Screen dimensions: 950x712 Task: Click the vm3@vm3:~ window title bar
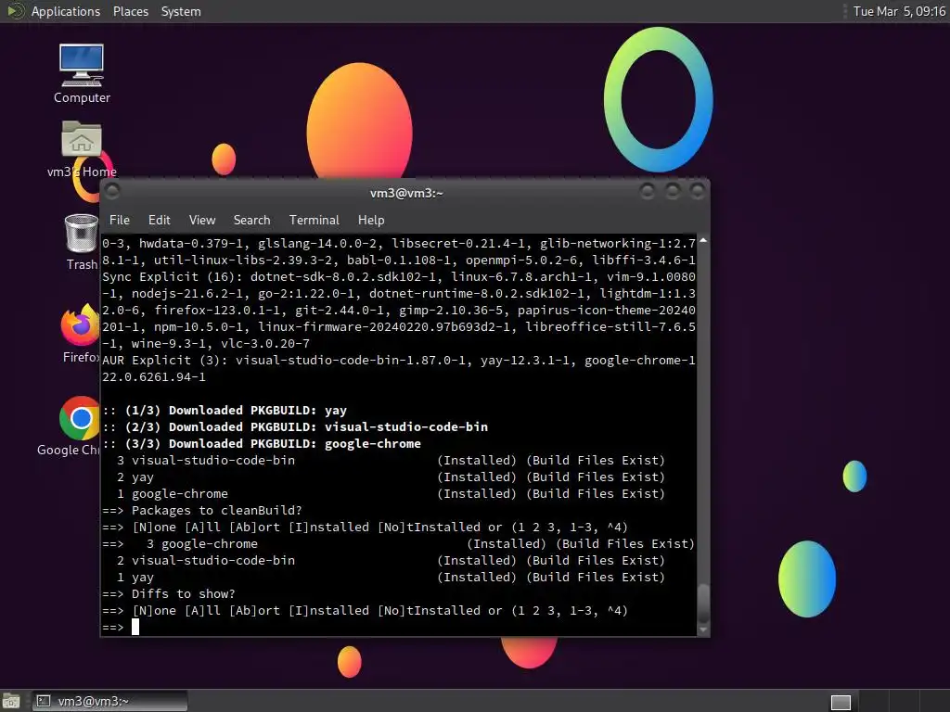[x=406, y=193]
